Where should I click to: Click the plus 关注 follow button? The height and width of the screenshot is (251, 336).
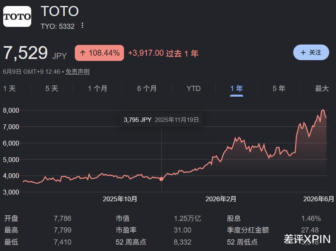(311, 53)
